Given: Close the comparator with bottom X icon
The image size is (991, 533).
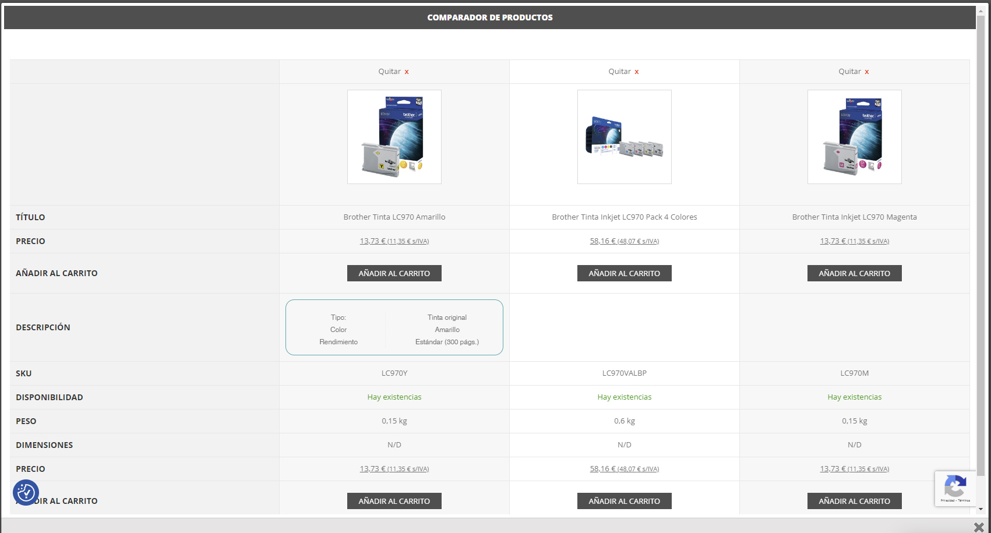Looking at the screenshot, I should pos(979,527).
